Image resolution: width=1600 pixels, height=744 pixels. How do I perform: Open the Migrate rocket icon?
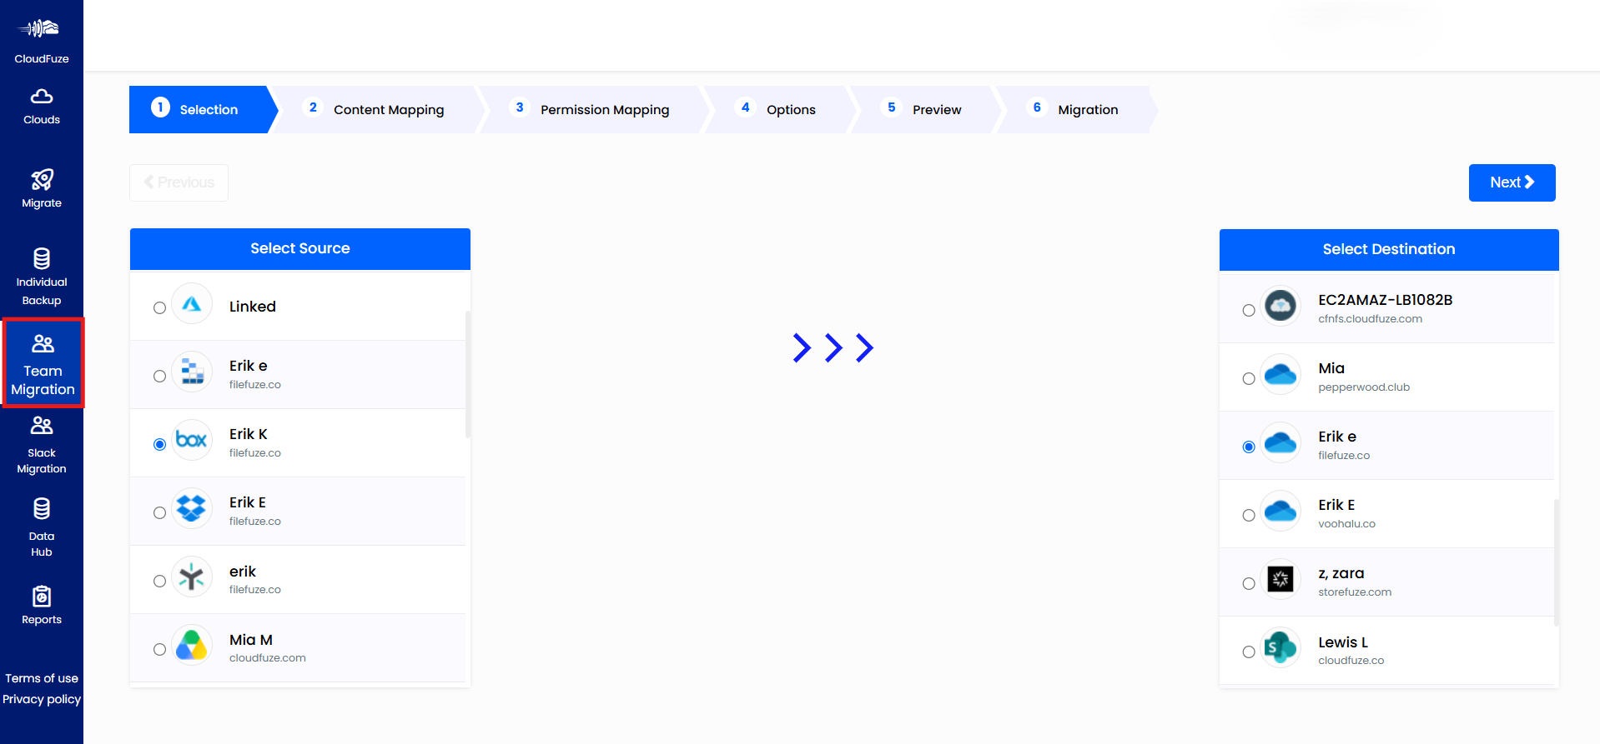[x=42, y=179]
